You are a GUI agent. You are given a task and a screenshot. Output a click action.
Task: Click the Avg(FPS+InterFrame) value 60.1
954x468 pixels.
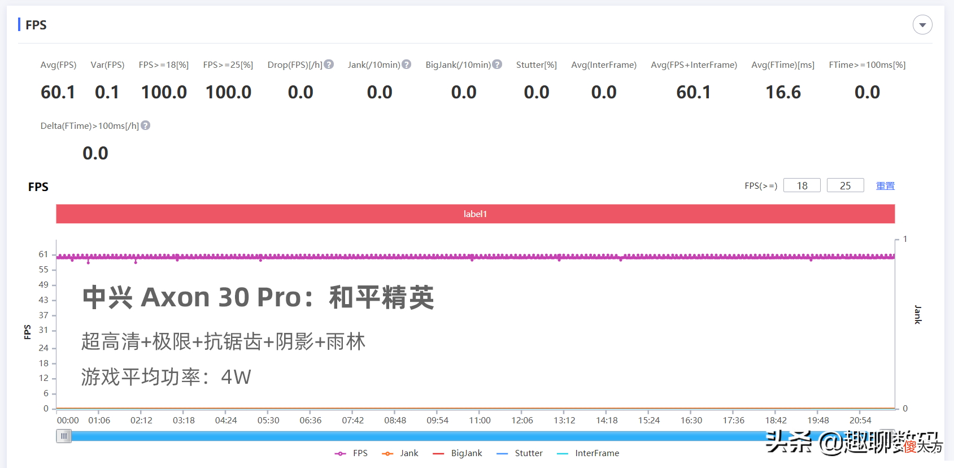point(694,92)
